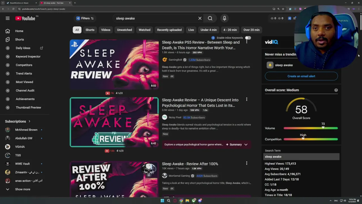Open the Xbox app from the taskbar
362x204 pixels.
194,201
